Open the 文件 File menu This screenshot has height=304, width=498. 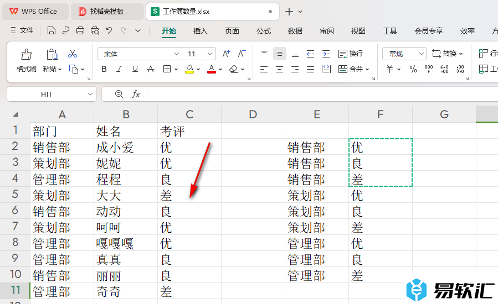(22, 30)
